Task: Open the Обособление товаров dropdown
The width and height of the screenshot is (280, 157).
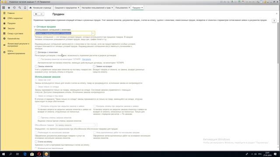Action: 96,125
